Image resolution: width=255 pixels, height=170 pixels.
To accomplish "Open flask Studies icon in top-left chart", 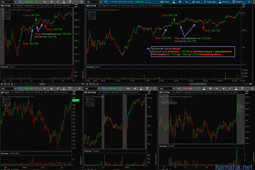I will tap(64, 2).
